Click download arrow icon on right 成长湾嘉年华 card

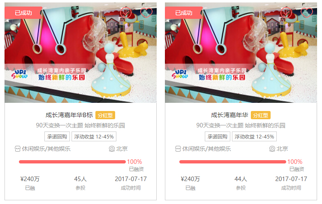(286, 13)
